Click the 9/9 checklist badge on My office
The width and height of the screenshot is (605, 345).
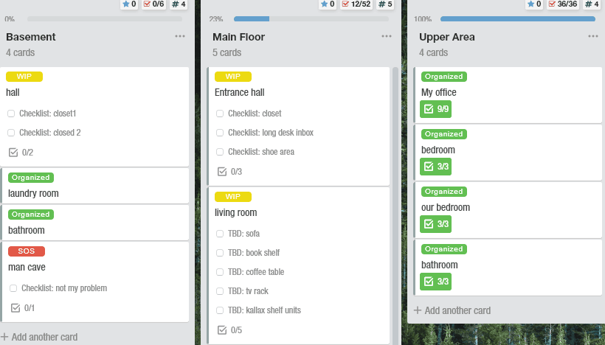tap(435, 109)
